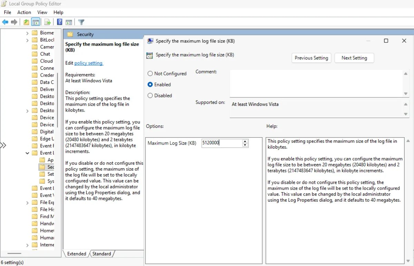
Task: Click the Handw folder icon
Action: click(34, 223)
